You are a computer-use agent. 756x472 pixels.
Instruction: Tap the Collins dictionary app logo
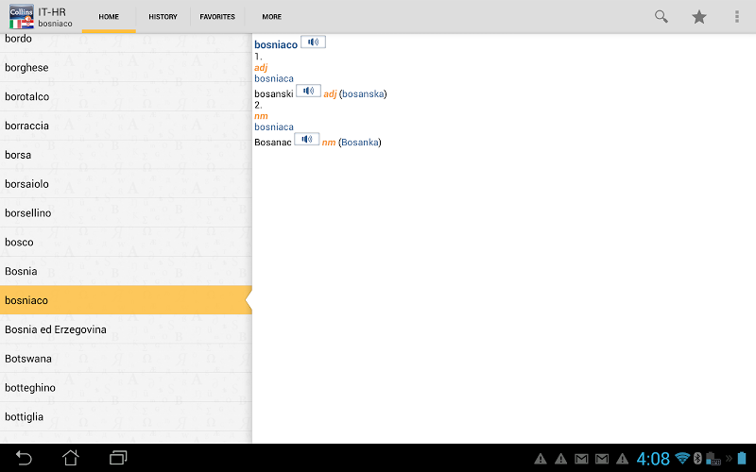tap(21, 17)
